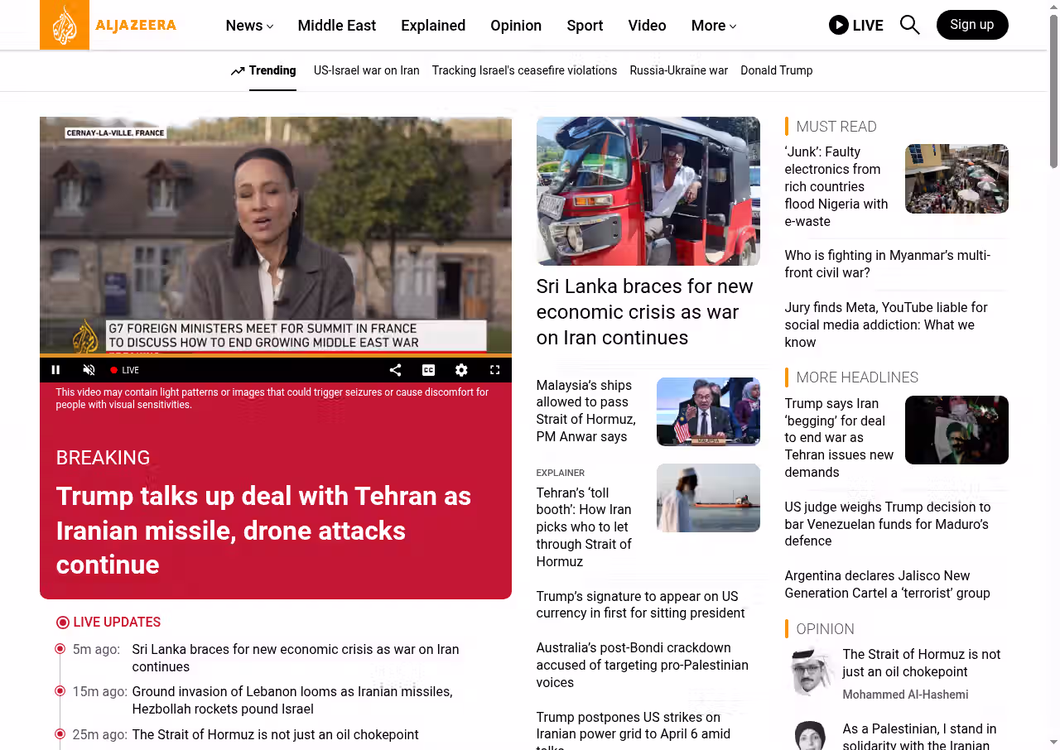Click the Al Jazeera logo

[x=108, y=25]
